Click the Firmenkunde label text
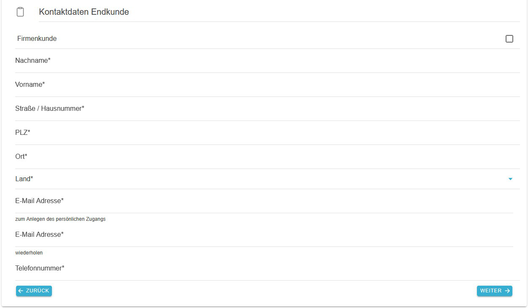Screen dimensions: 528x308 37,39
